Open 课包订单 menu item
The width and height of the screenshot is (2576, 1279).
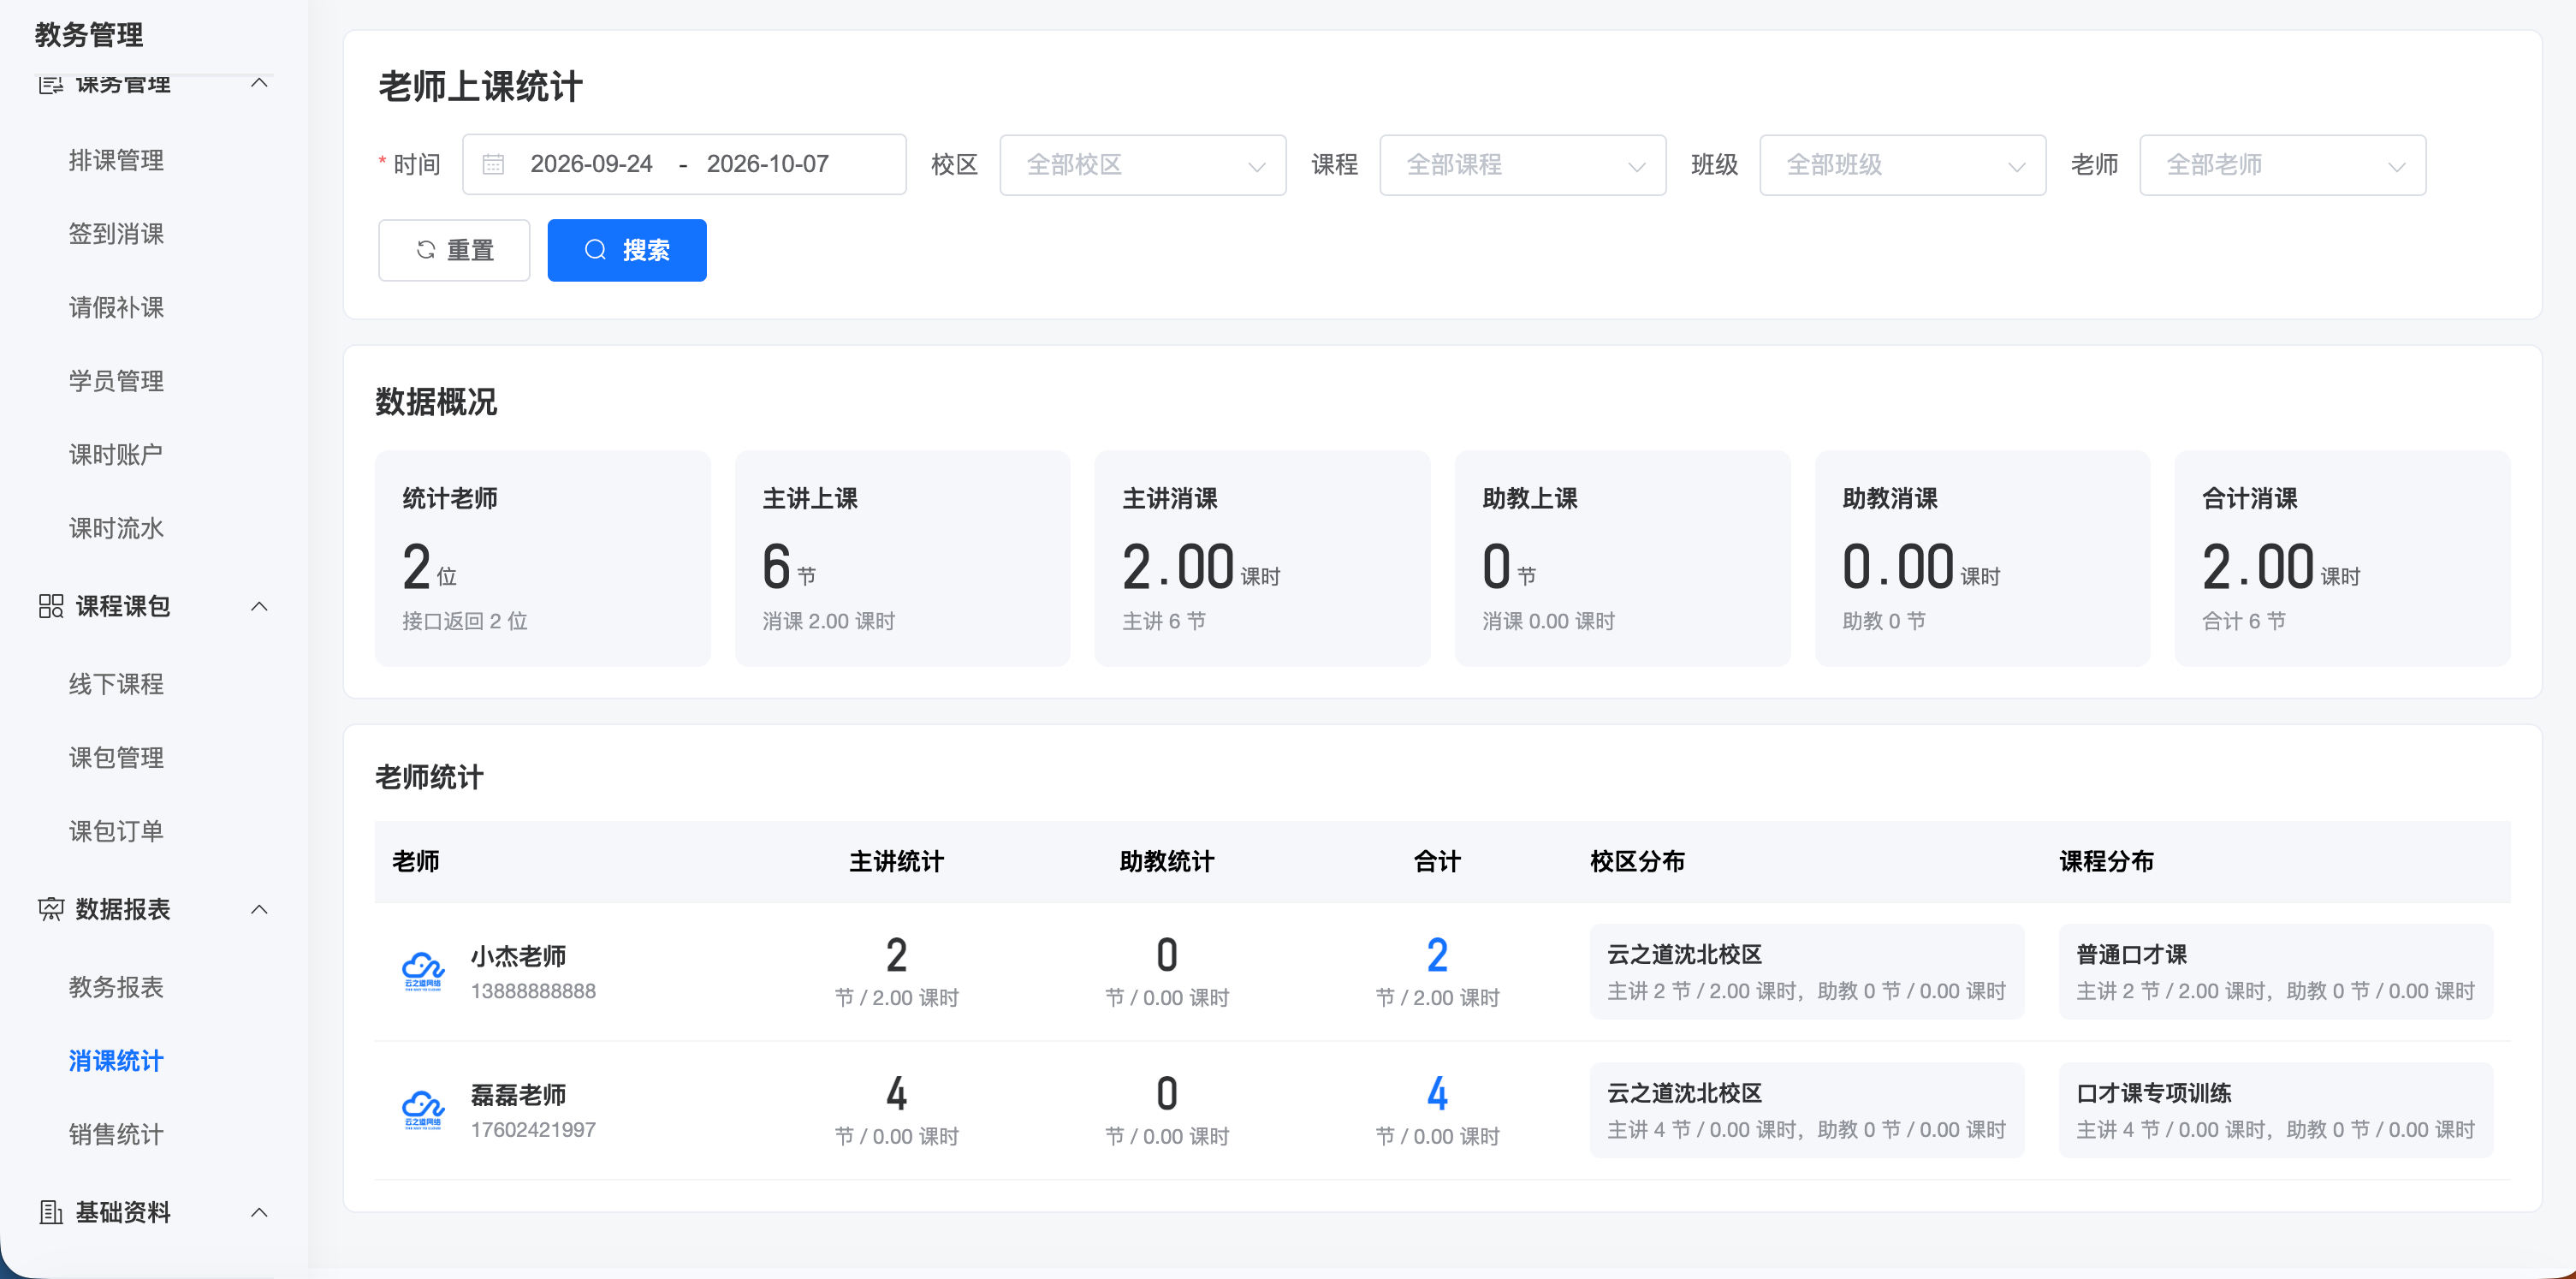(x=116, y=831)
